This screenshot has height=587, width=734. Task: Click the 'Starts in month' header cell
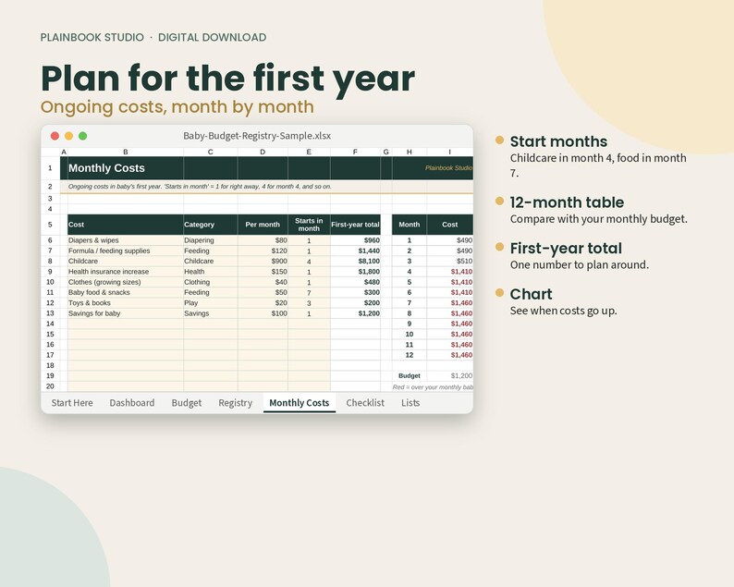[x=309, y=225]
